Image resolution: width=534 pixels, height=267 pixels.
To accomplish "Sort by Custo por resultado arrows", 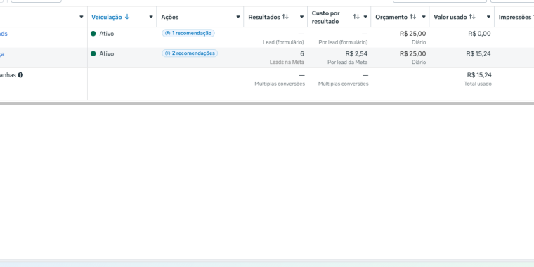I will [x=356, y=17].
